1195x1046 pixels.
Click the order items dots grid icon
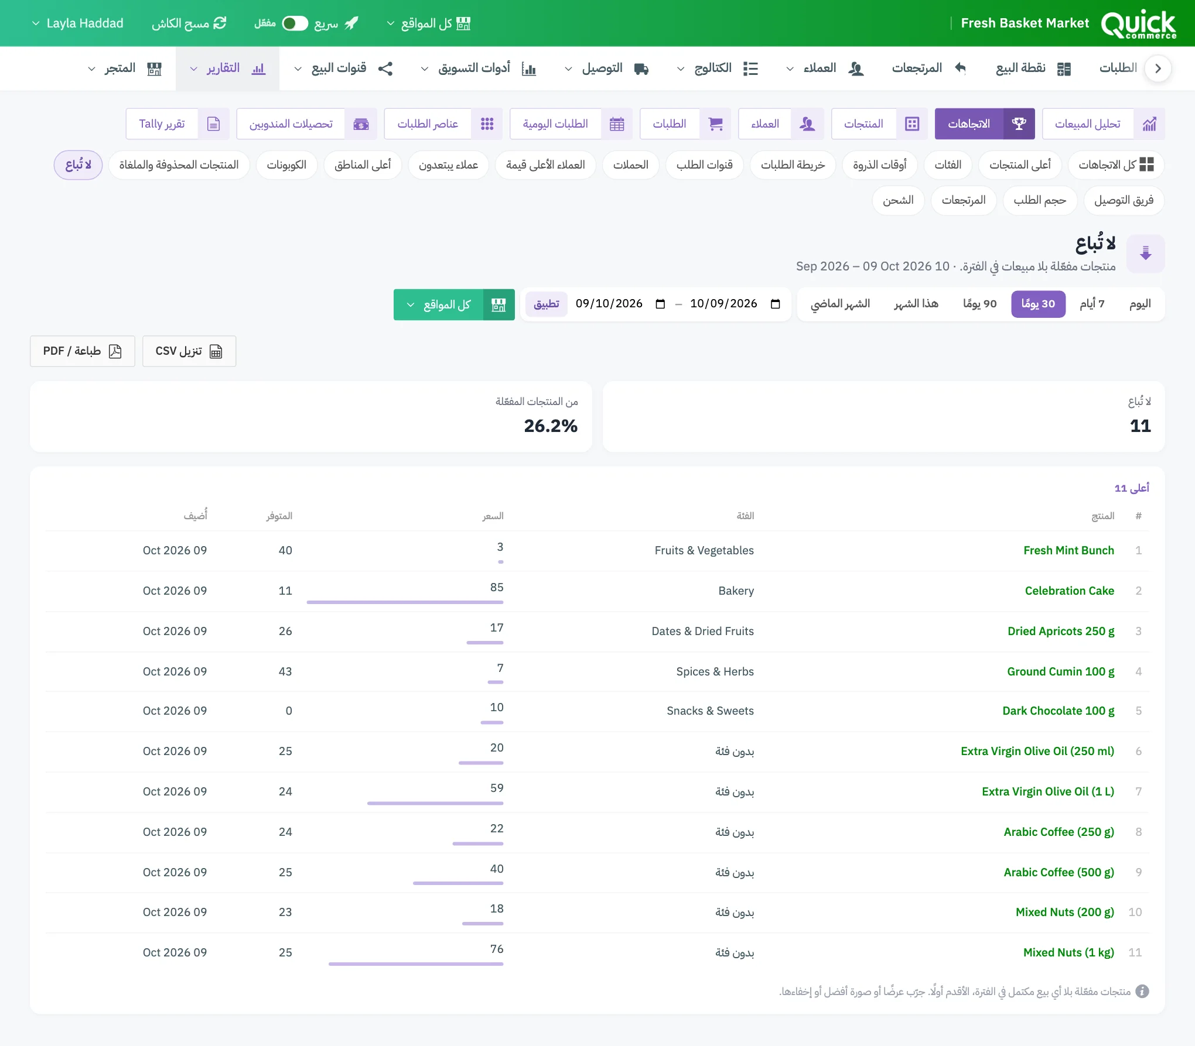pos(487,124)
